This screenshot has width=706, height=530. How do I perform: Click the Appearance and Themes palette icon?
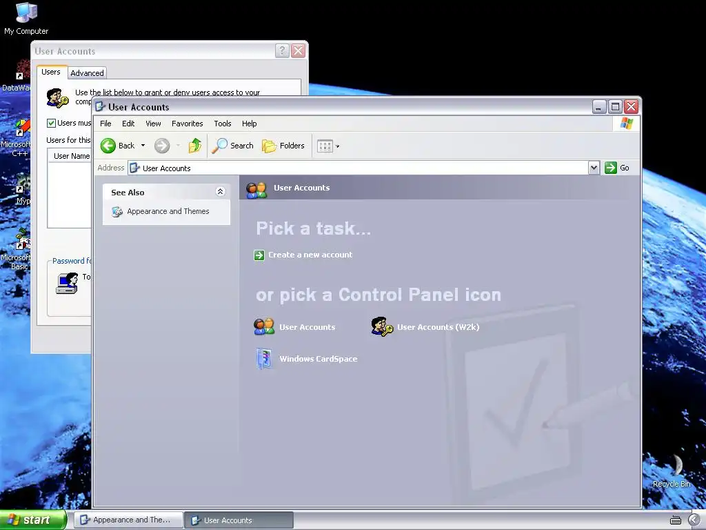pos(117,211)
